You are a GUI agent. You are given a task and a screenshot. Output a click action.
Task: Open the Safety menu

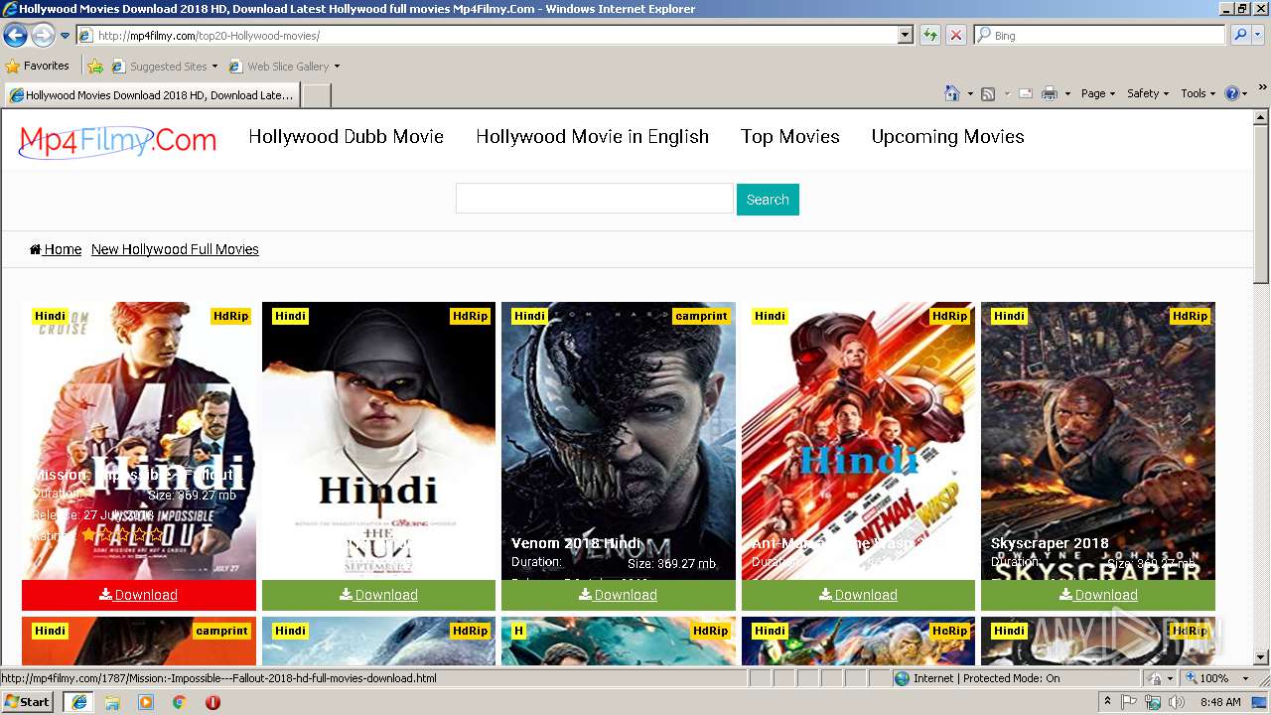[1147, 93]
